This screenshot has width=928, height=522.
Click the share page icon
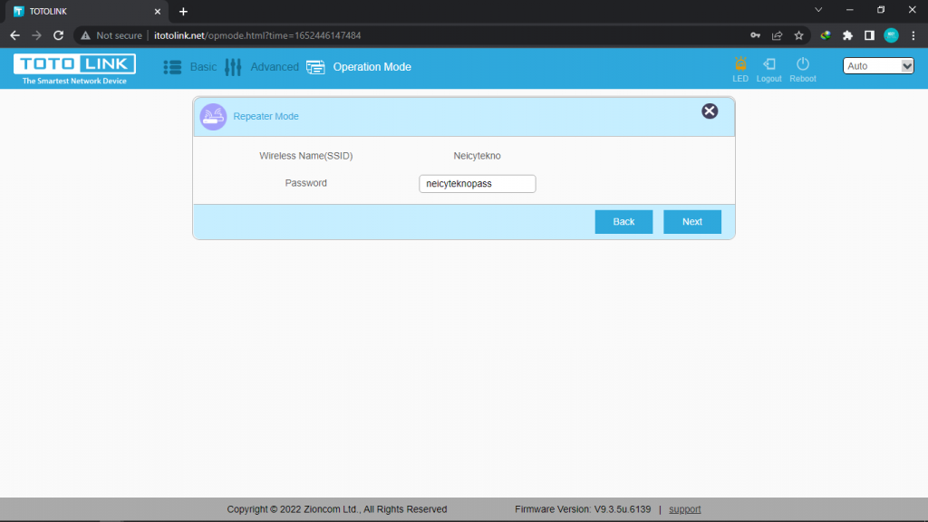coord(777,35)
